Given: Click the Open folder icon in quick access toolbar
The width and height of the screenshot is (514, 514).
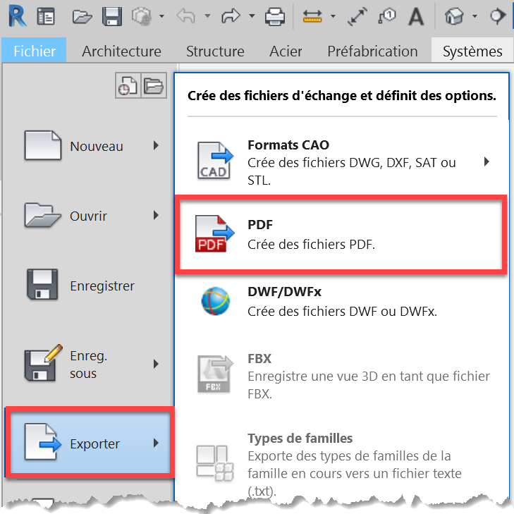Looking at the screenshot, I should click(82, 16).
